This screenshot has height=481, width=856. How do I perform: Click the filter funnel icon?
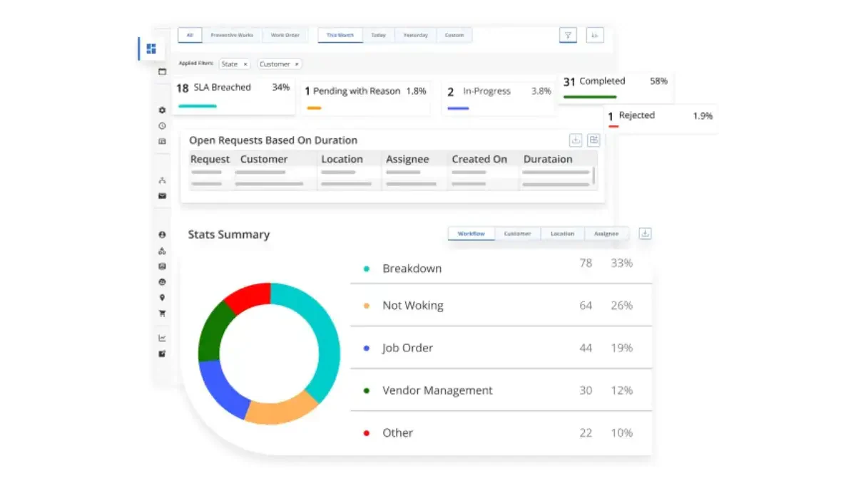click(x=568, y=35)
